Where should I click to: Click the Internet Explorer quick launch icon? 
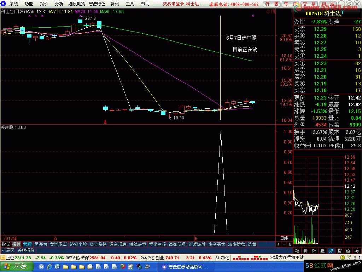click(x=49, y=267)
